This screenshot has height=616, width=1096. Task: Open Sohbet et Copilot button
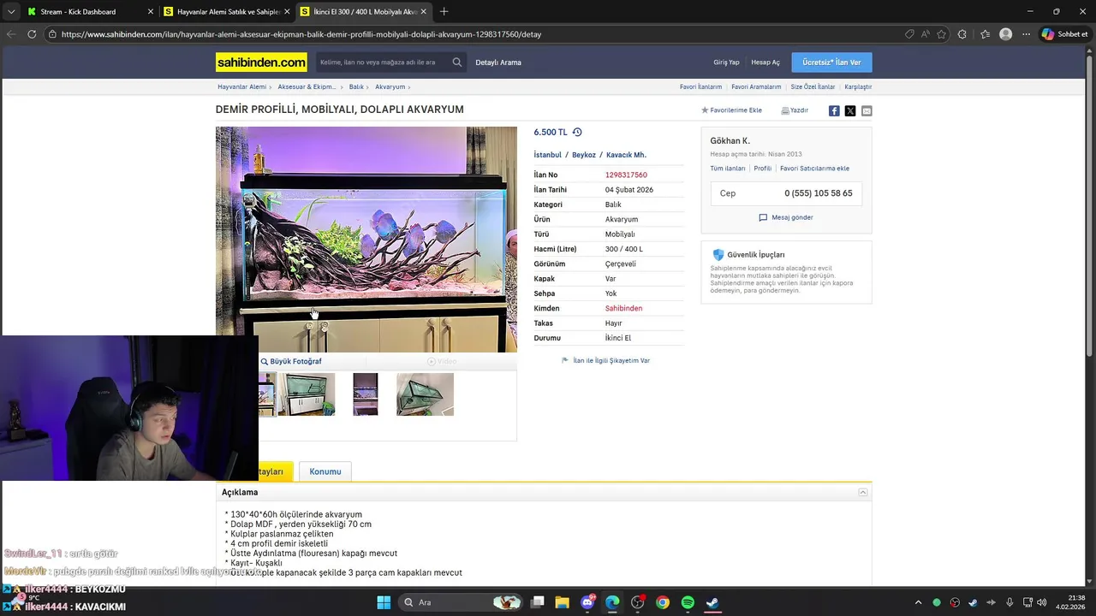(1064, 34)
